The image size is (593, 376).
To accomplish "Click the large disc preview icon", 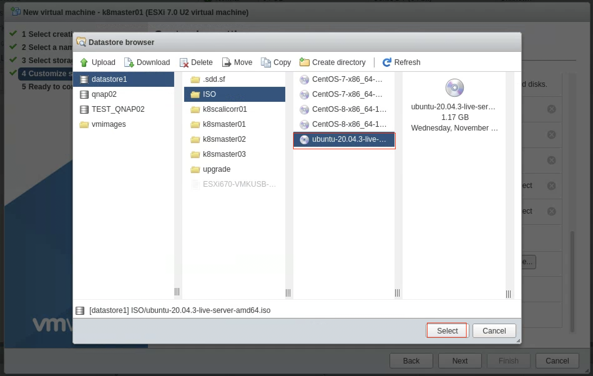I will [454, 88].
